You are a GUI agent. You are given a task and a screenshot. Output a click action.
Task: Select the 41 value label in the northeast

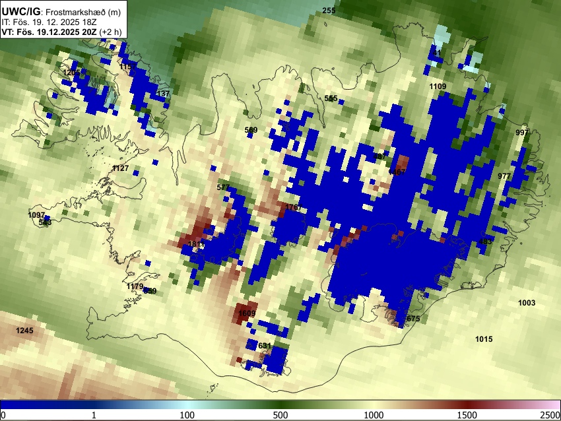[x=437, y=53]
